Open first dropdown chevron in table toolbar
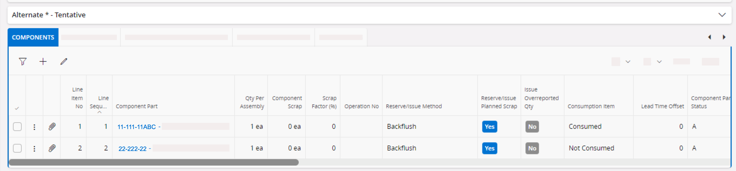Screen dimensions: 736x171 tap(628, 62)
